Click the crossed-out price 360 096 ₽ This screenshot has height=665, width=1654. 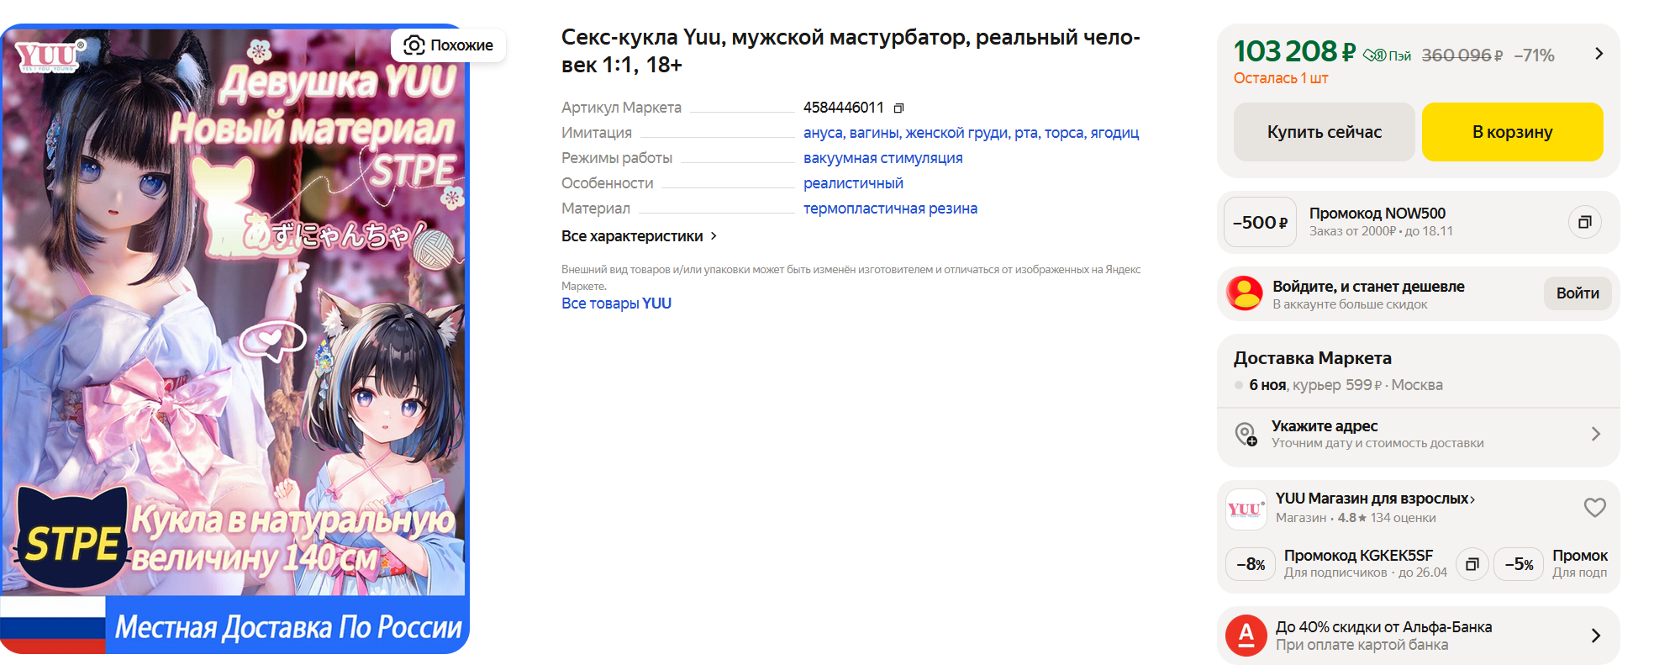coord(1462,55)
